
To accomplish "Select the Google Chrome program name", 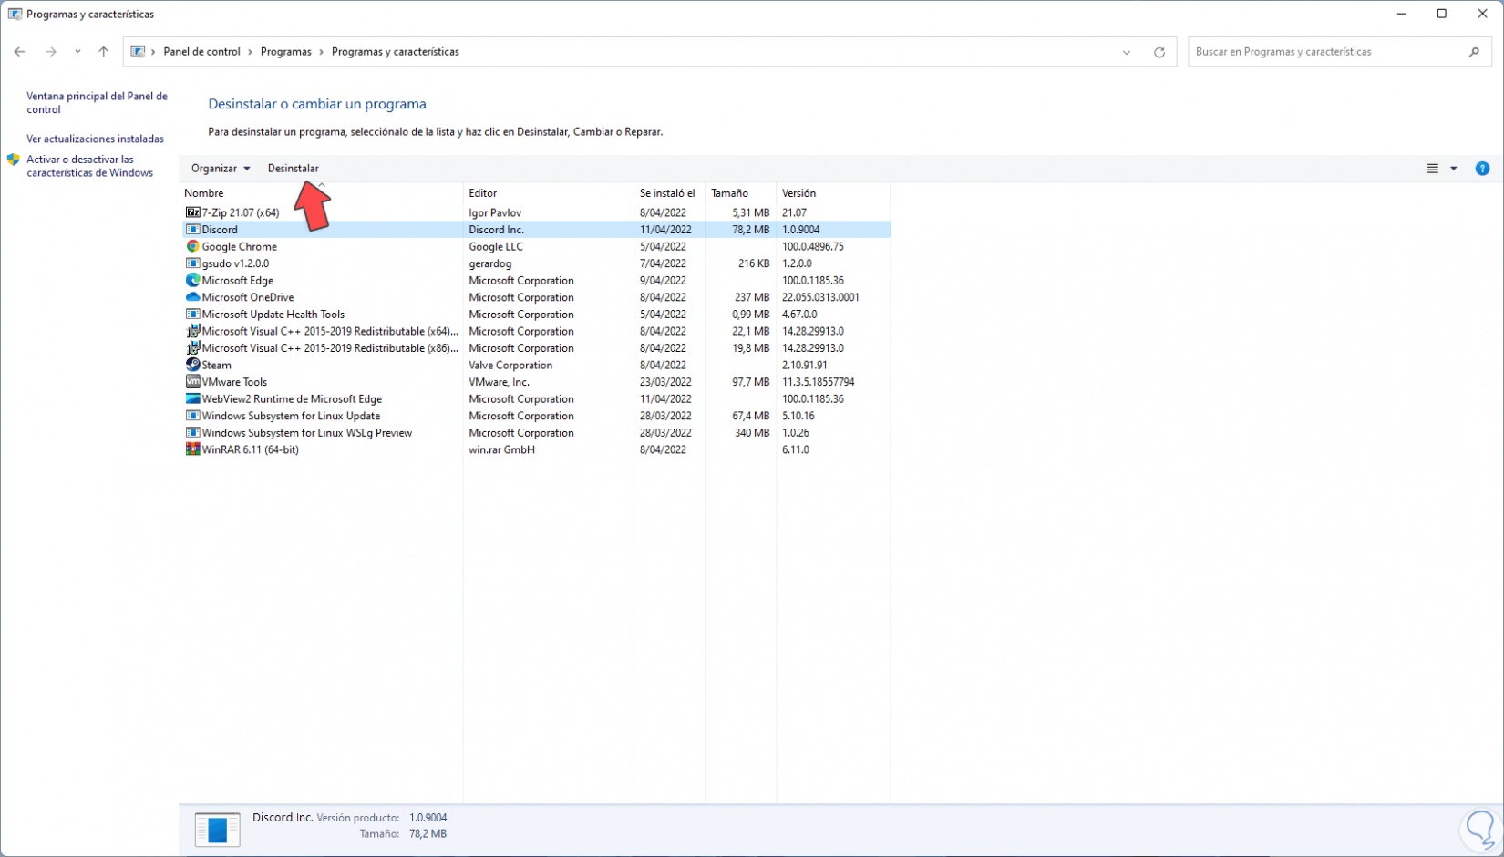I will click(240, 247).
